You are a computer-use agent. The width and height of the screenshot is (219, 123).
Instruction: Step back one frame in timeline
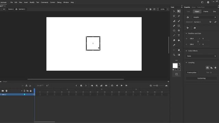point(117,86)
